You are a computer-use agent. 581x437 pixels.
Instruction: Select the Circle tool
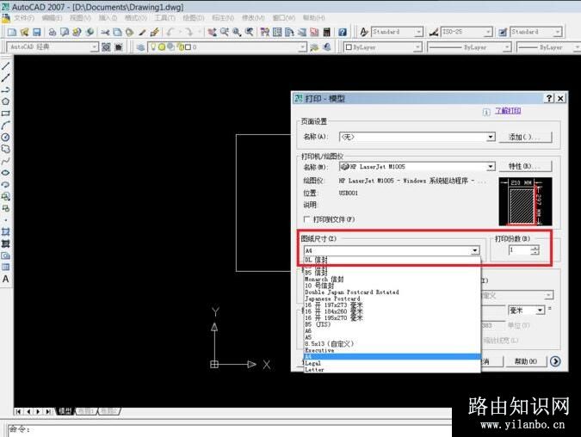click(5, 137)
